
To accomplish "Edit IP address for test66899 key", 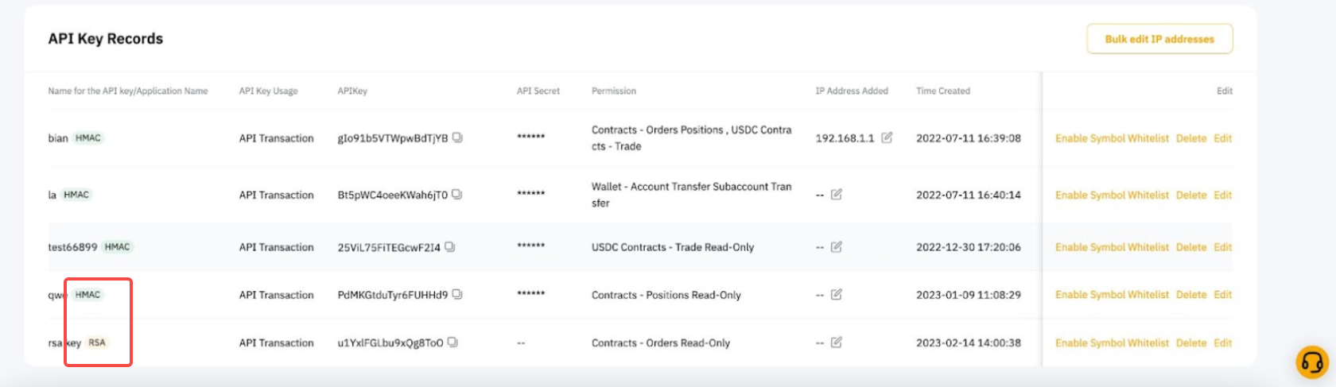I will point(837,247).
